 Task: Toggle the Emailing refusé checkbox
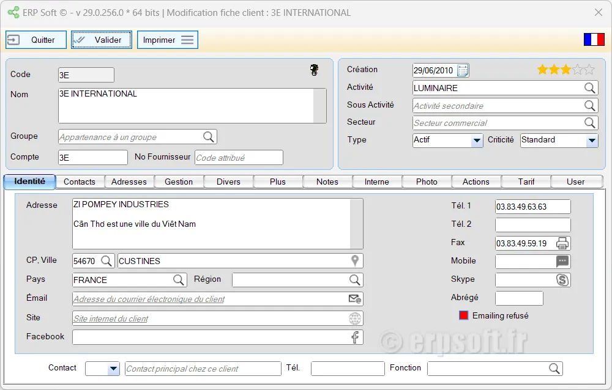[x=464, y=315]
